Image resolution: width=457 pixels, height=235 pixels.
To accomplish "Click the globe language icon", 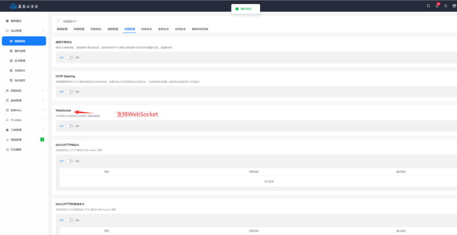I will point(454,6).
